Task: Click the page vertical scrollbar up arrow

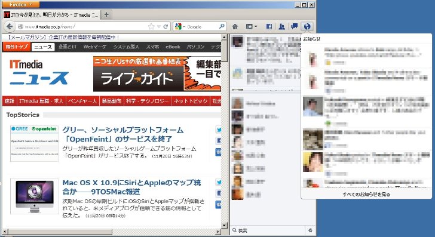Action: point(224,37)
